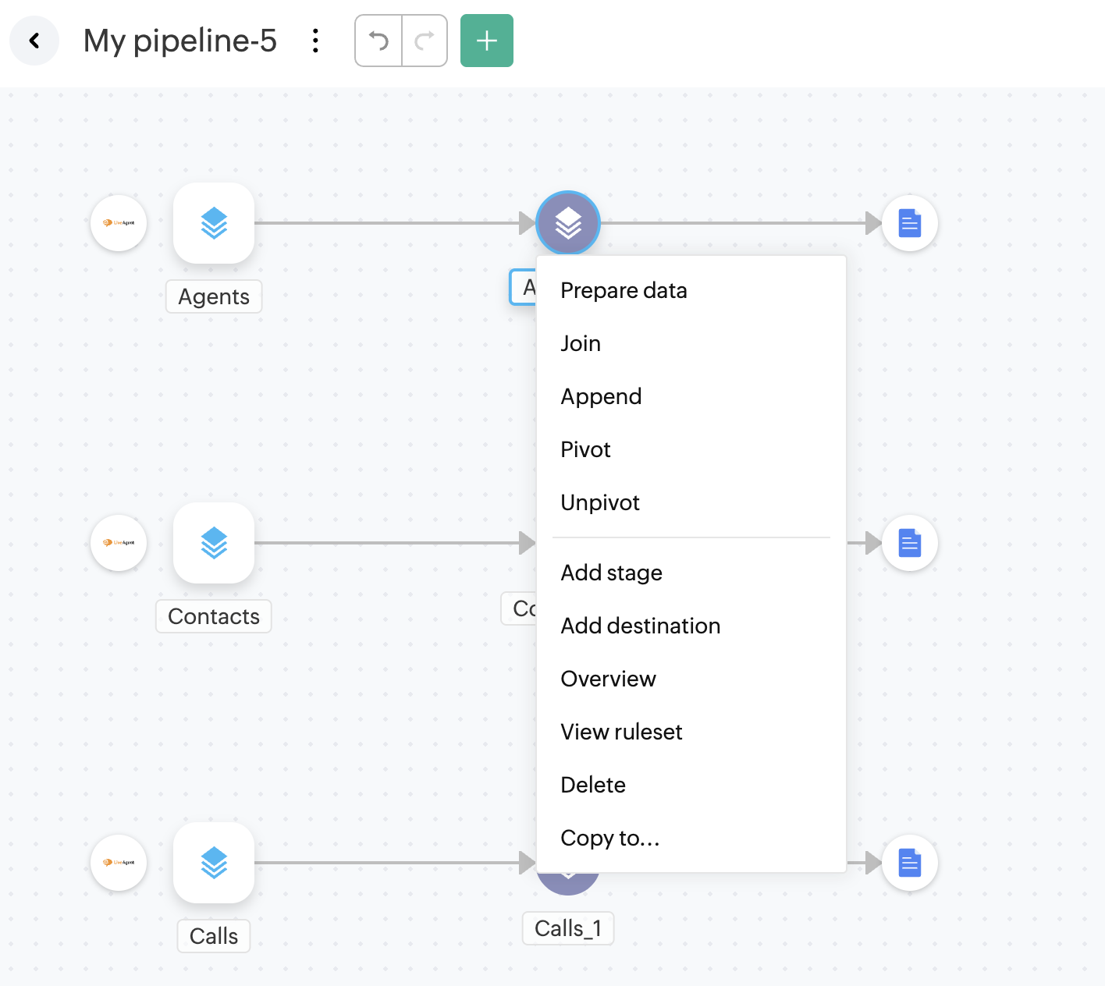
Task: Open the top-row document destination icon
Action: (x=910, y=223)
